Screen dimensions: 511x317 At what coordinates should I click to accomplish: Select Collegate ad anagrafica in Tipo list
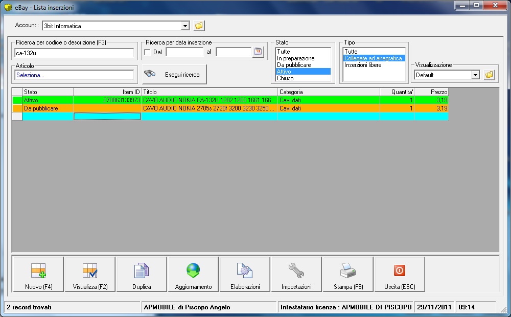click(x=374, y=58)
